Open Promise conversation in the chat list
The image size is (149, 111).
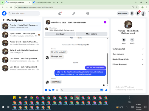(21, 26)
